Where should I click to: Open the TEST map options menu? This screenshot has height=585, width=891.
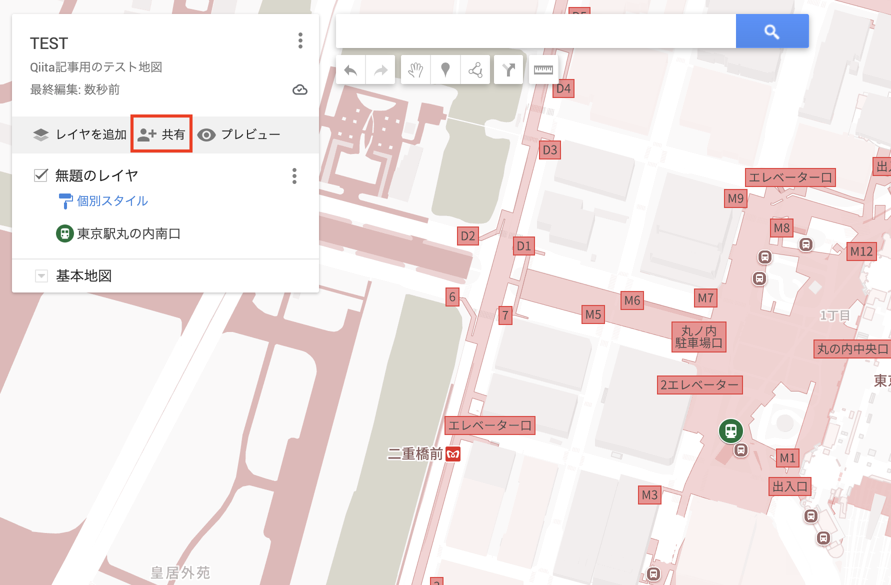[300, 40]
